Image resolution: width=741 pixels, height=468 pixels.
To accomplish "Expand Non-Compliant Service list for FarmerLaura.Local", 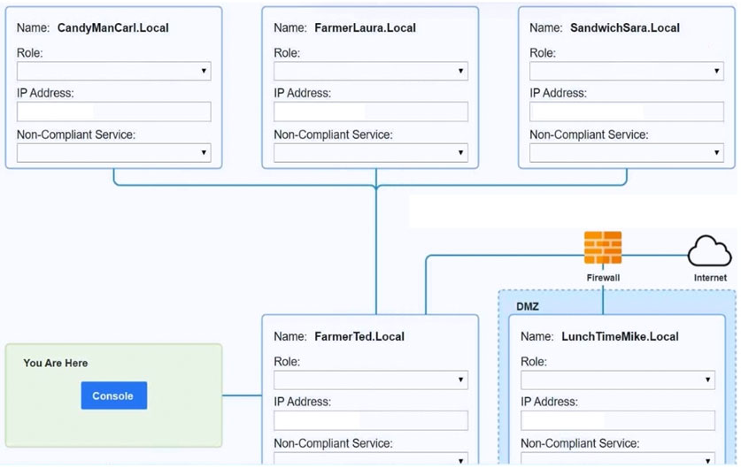I will [x=370, y=153].
